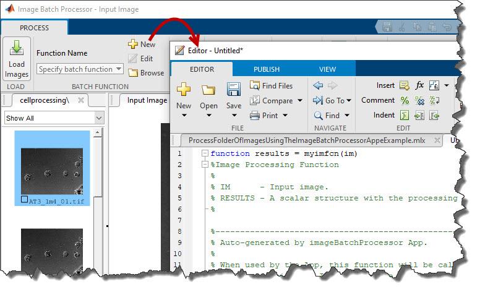The width and height of the screenshot is (480, 292).
Task: Click the Comment percent icon
Action: pos(405,100)
